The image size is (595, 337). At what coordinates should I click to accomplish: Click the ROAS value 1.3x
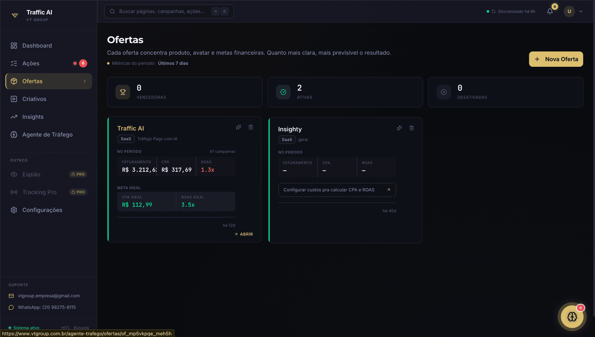click(x=208, y=170)
